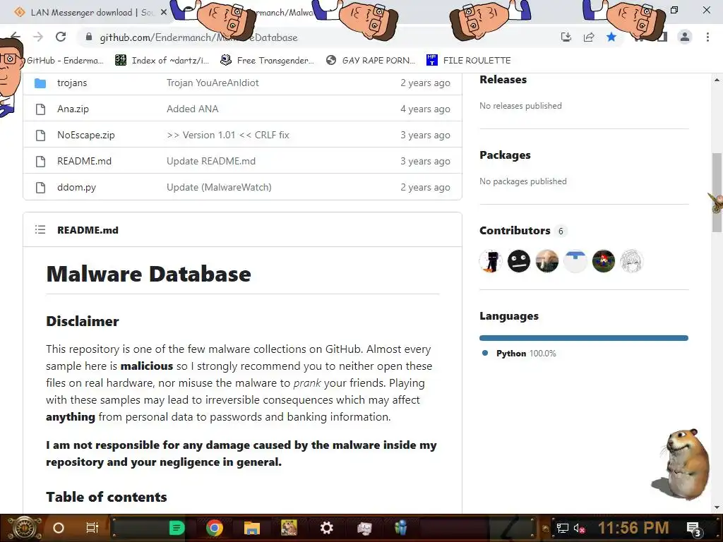Open the 'Added ANA' commit message
Image resolution: width=723 pixels, height=542 pixels.
192,109
